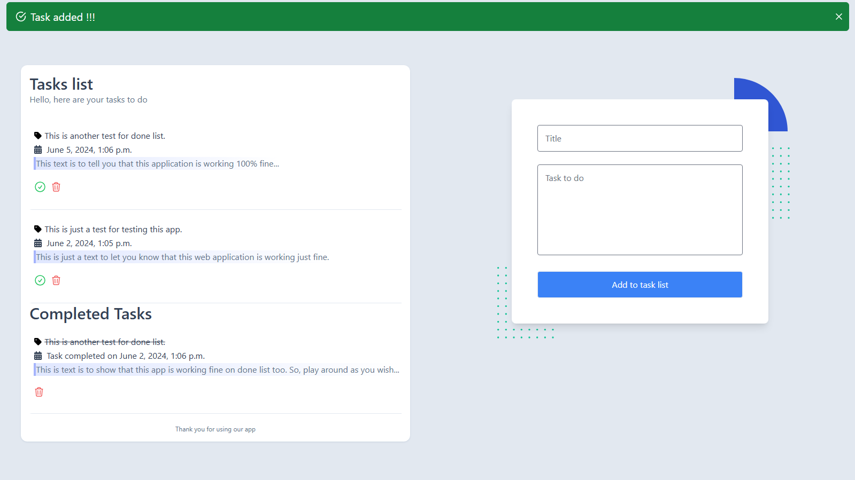Click the tag icon of the testing this app task
This screenshot has width=855, height=480.
pyautogui.click(x=37, y=229)
